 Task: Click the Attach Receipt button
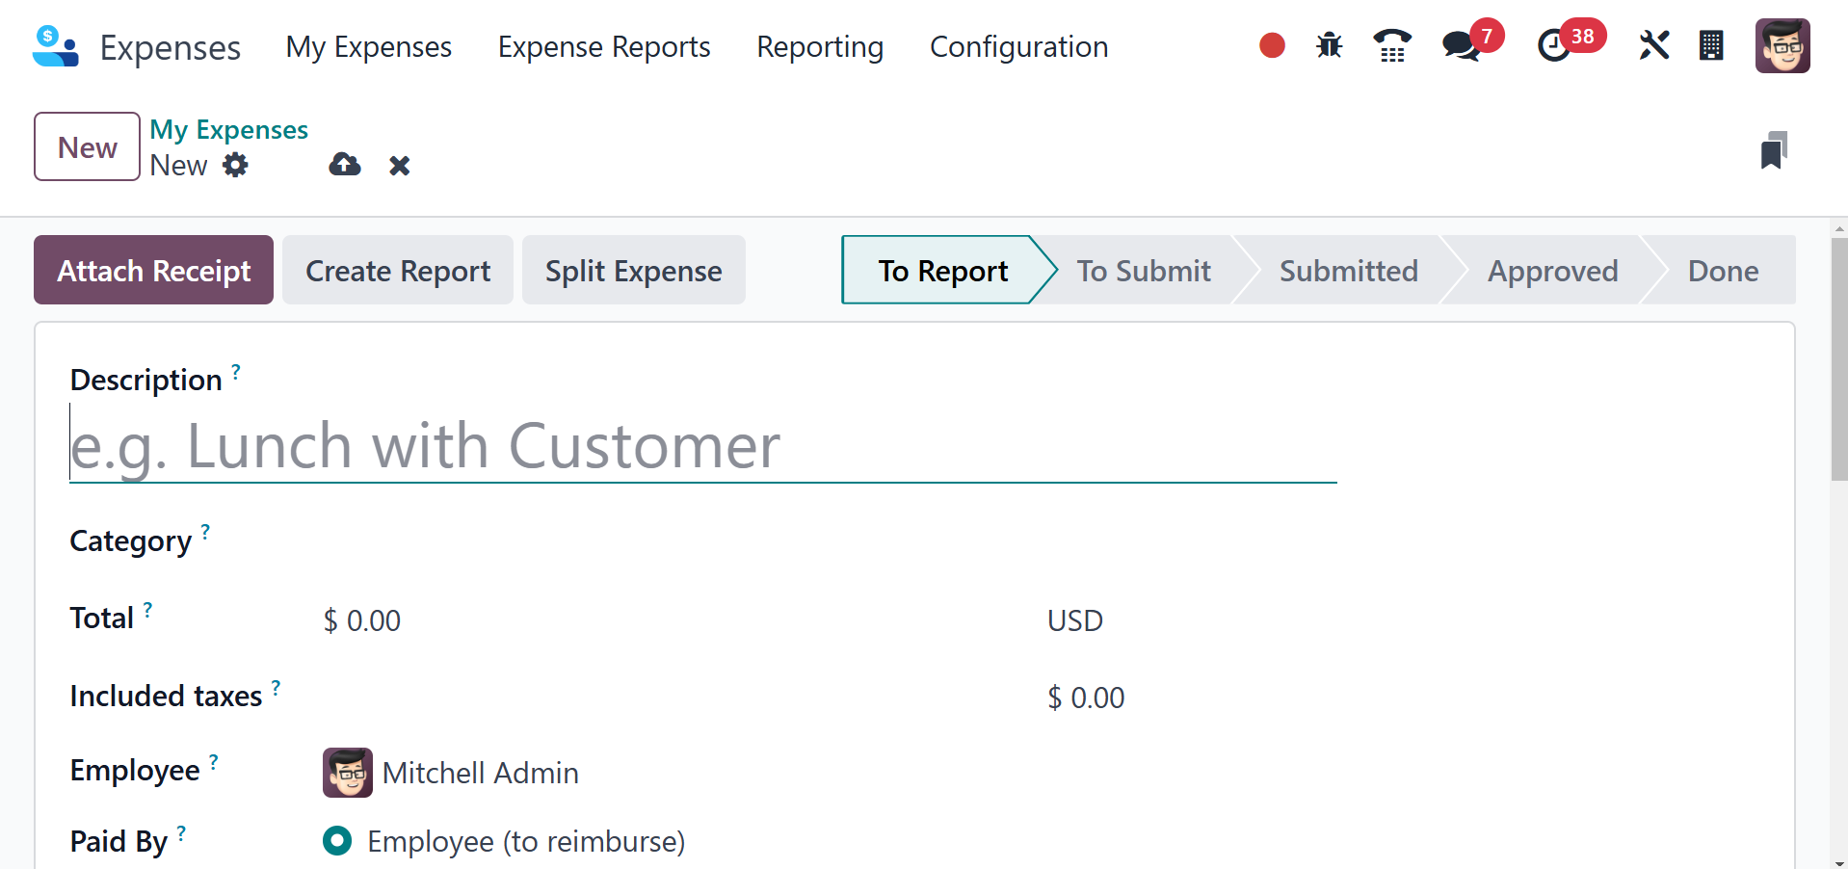153,271
